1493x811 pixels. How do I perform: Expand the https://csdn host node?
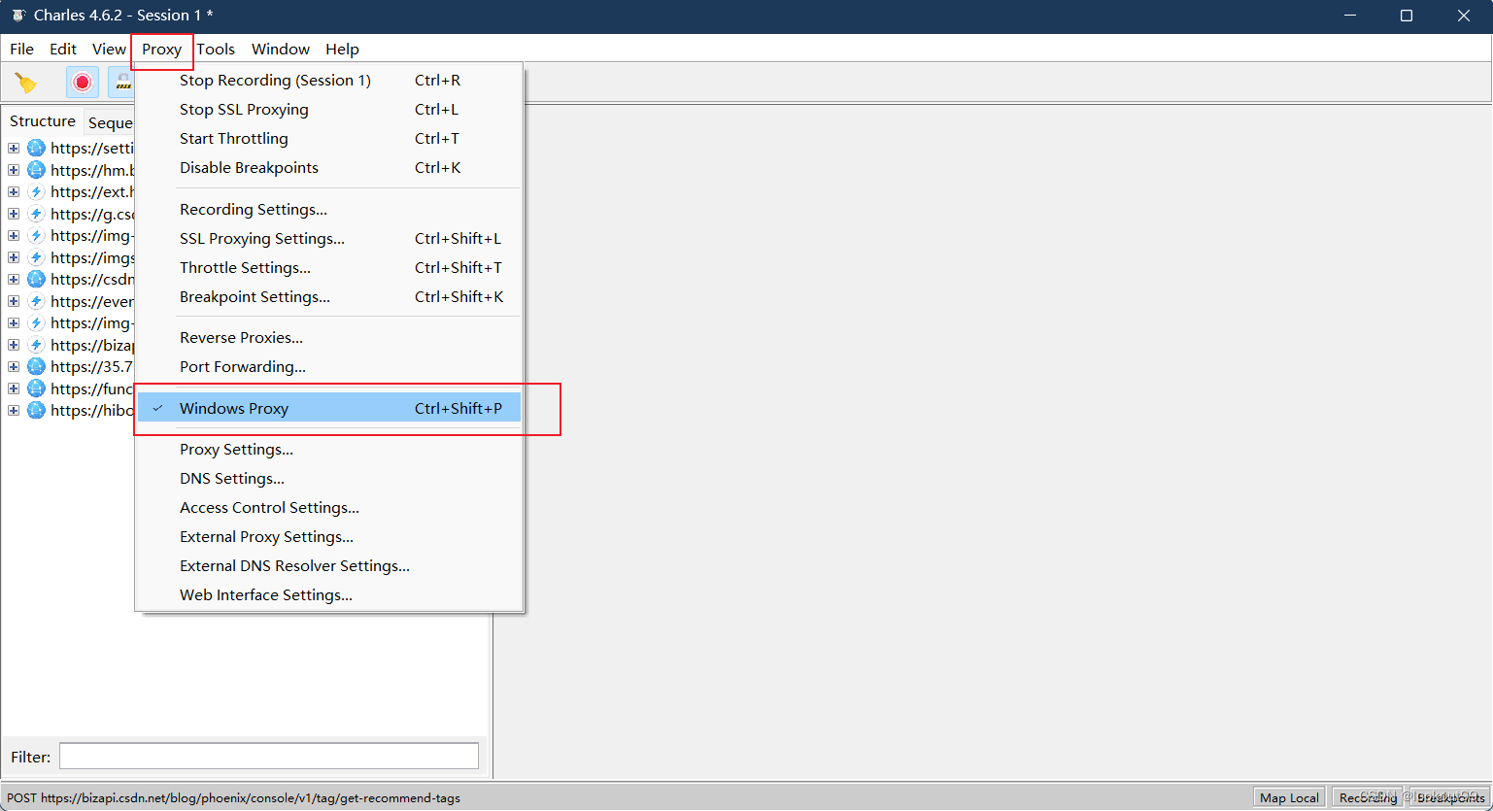(x=14, y=280)
